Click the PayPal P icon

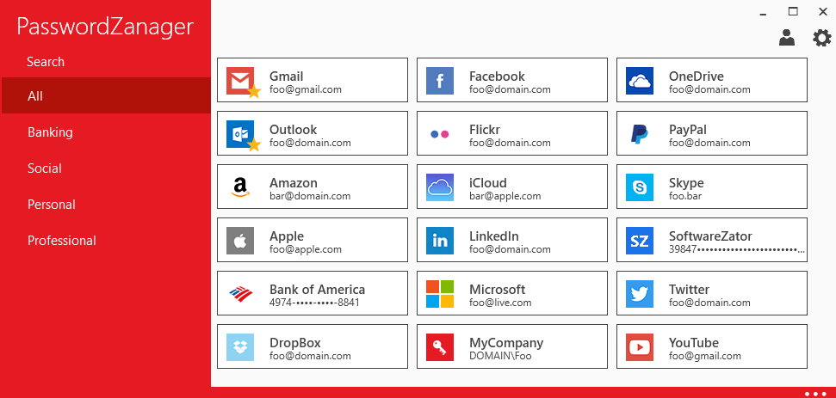[x=639, y=133]
